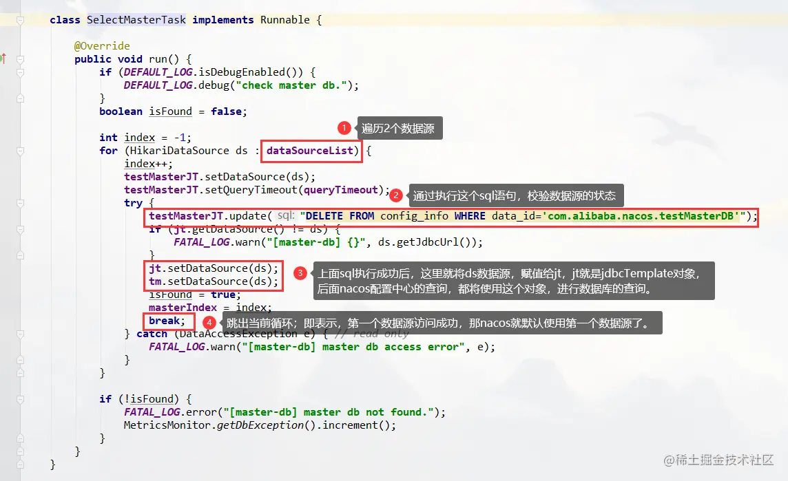Fold the if isDebugEnabled block in gutter

pos(20,72)
